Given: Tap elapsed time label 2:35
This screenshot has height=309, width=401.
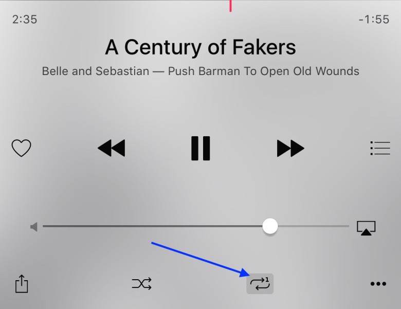Looking at the screenshot, I should click(x=25, y=20).
